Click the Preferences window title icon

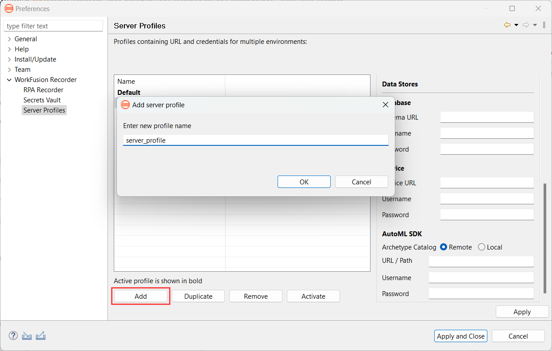point(8,8)
